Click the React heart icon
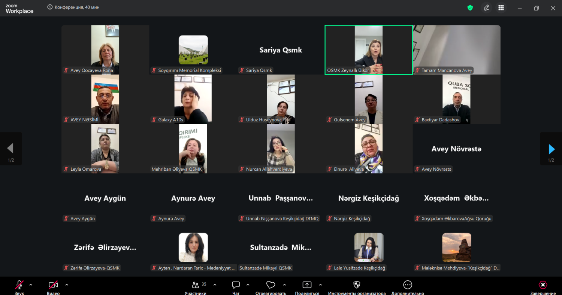Image resolution: width=562 pixels, height=295 pixels. pos(271,285)
